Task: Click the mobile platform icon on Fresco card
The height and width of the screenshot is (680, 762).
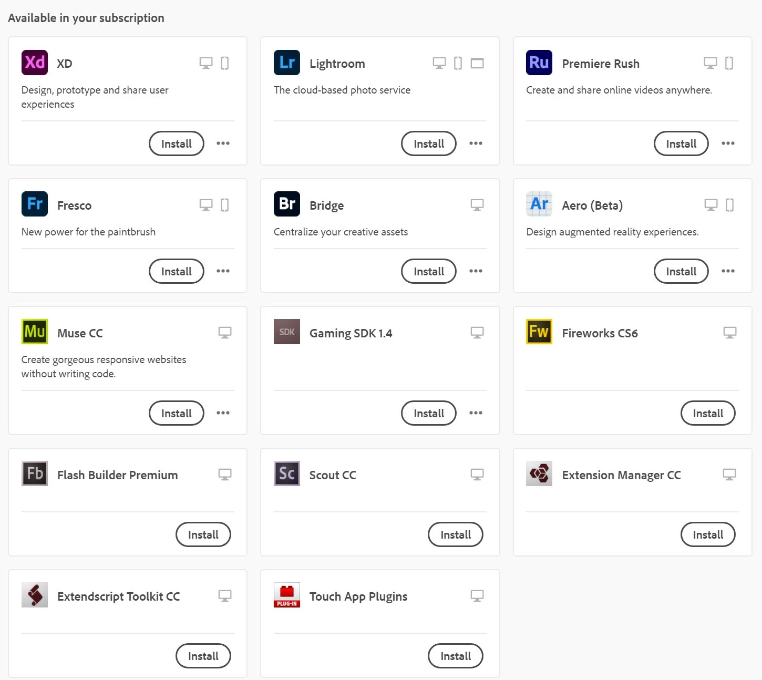Action: click(224, 205)
